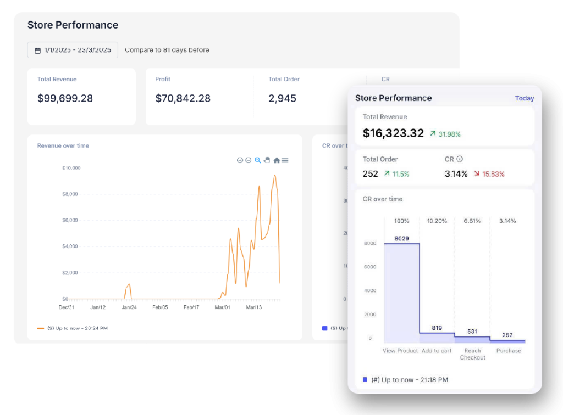Image resolution: width=563 pixels, height=415 pixels.
Task: Click the calendar icon in date range
Action: (x=37, y=51)
